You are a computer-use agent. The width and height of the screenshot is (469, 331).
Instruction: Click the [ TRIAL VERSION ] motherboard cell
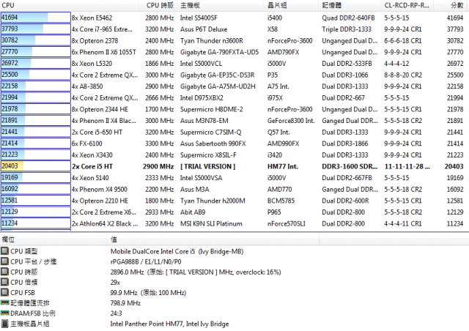(208, 166)
